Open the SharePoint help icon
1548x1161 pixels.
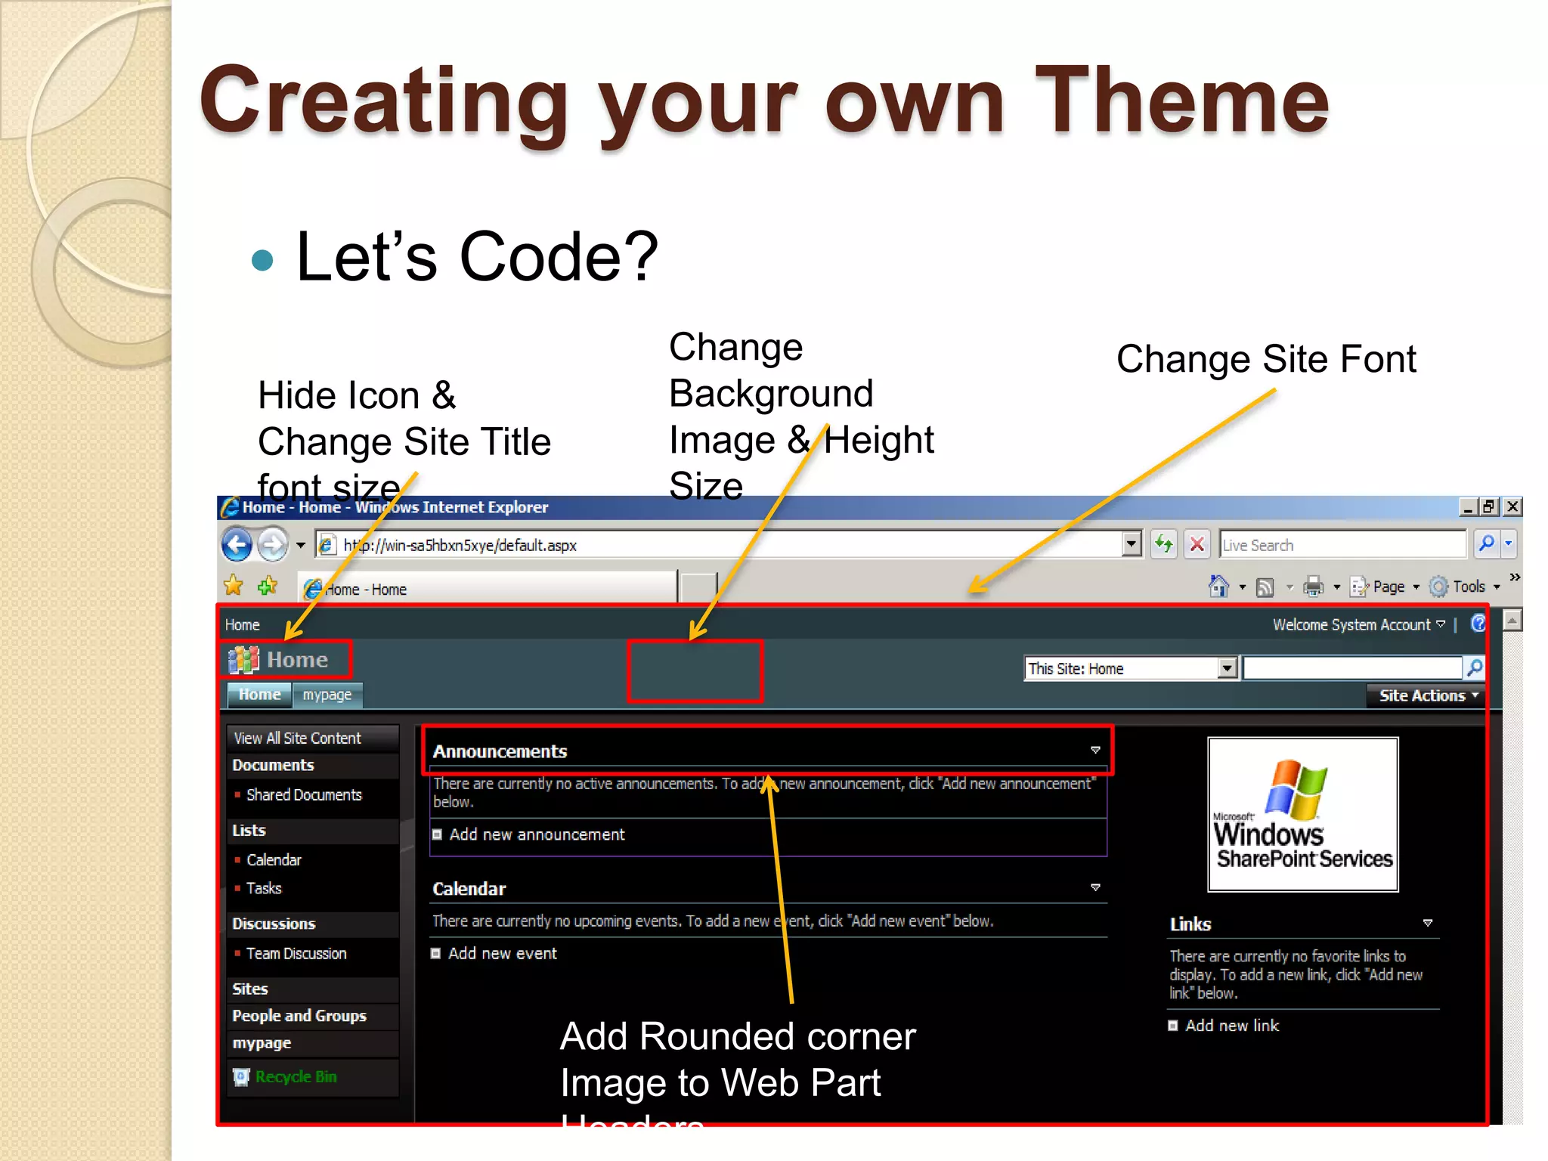click(1478, 624)
